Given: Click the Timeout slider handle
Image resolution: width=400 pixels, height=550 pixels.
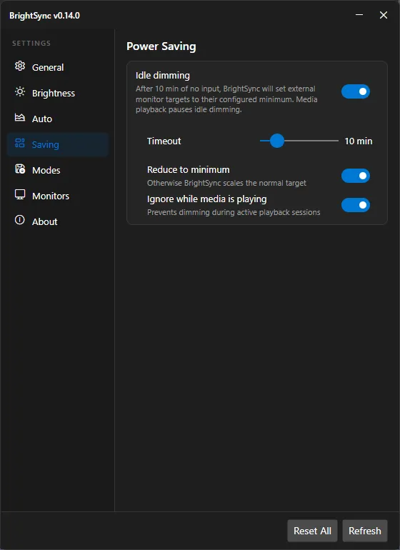Looking at the screenshot, I should pyautogui.click(x=277, y=141).
